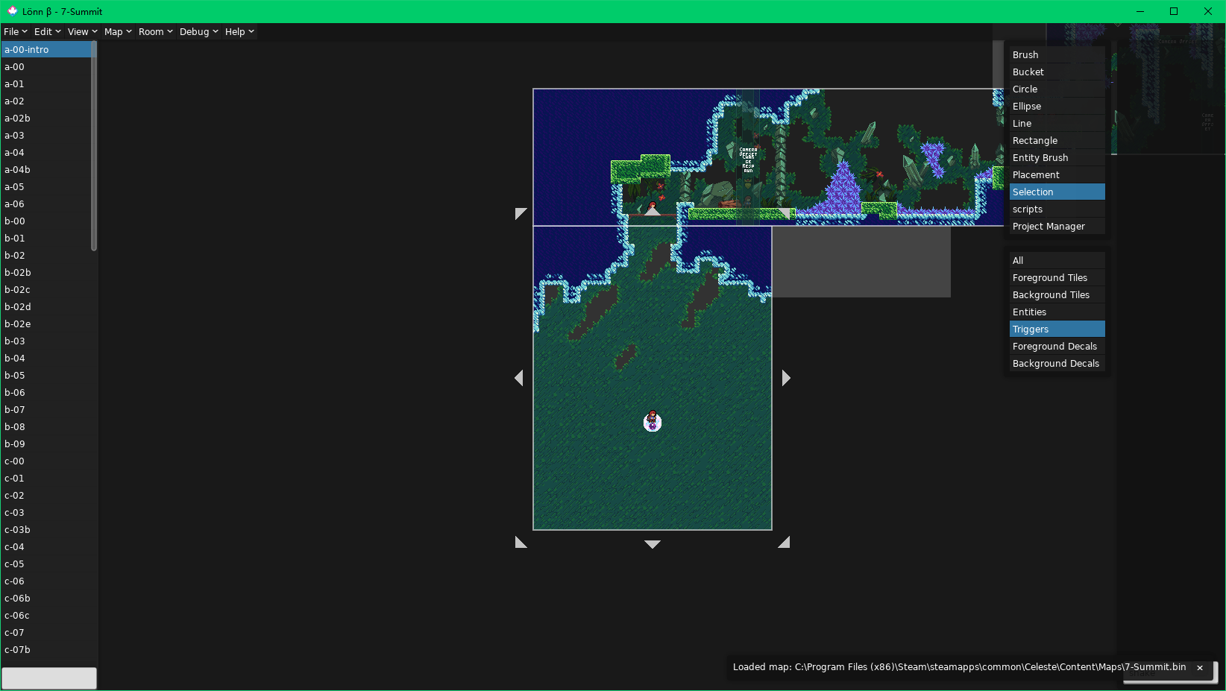Click the top-edge room resize arrow

click(653, 211)
